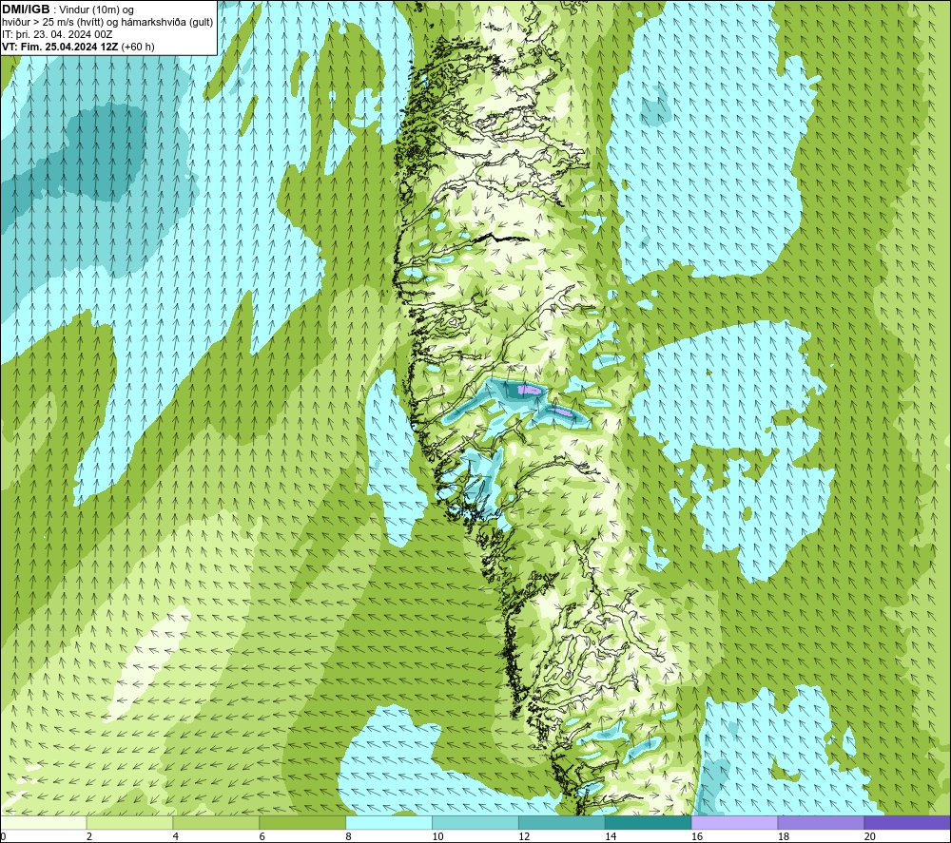Click the 6-8 m/s olive green swatch
The height and width of the screenshot is (843, 951).
tap(302, 822)
